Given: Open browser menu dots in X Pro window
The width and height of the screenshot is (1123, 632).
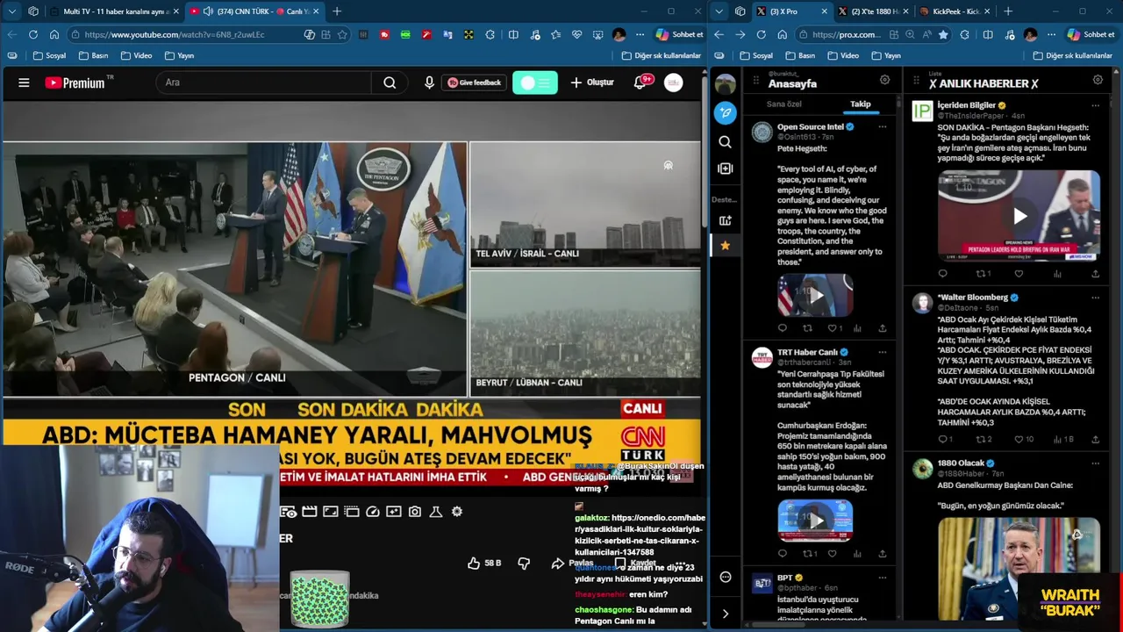Looking at the screenshot, I should 1051,34.
